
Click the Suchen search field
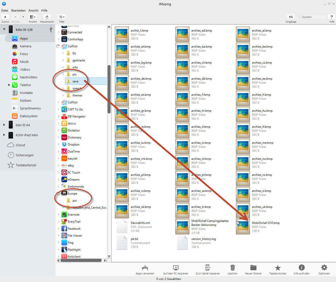312,17
